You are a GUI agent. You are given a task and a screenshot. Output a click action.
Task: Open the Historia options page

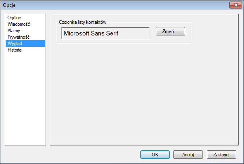pos(25,50)
